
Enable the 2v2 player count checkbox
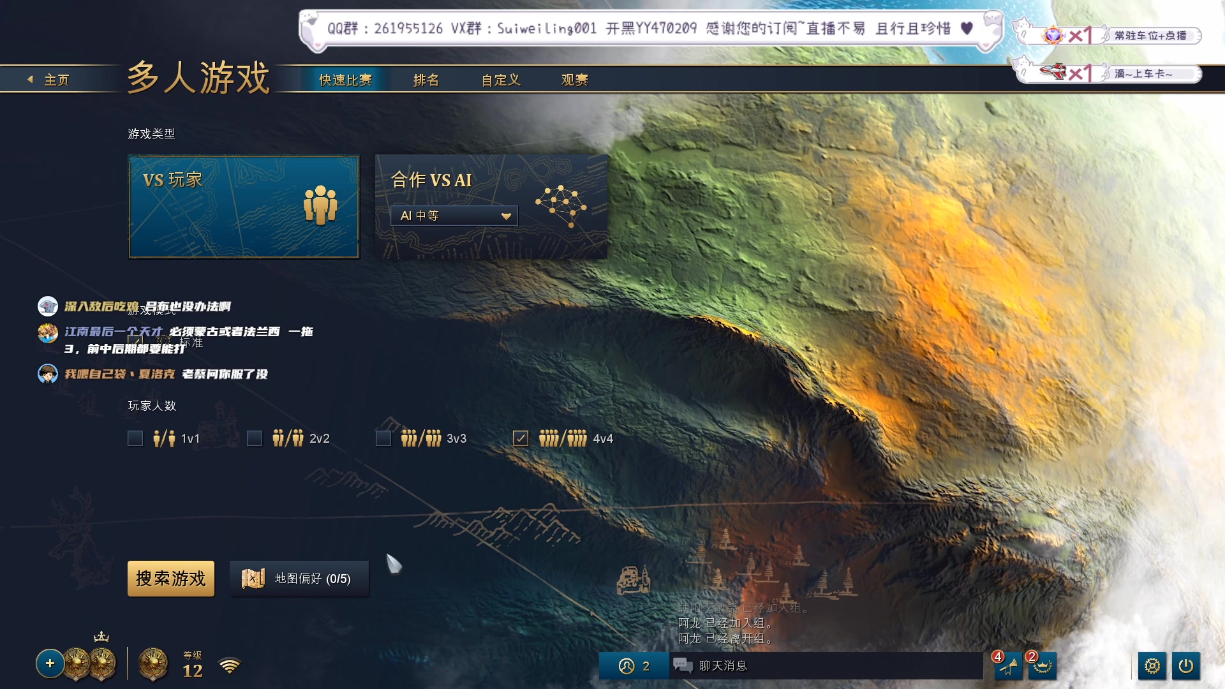tap(256, 438)
